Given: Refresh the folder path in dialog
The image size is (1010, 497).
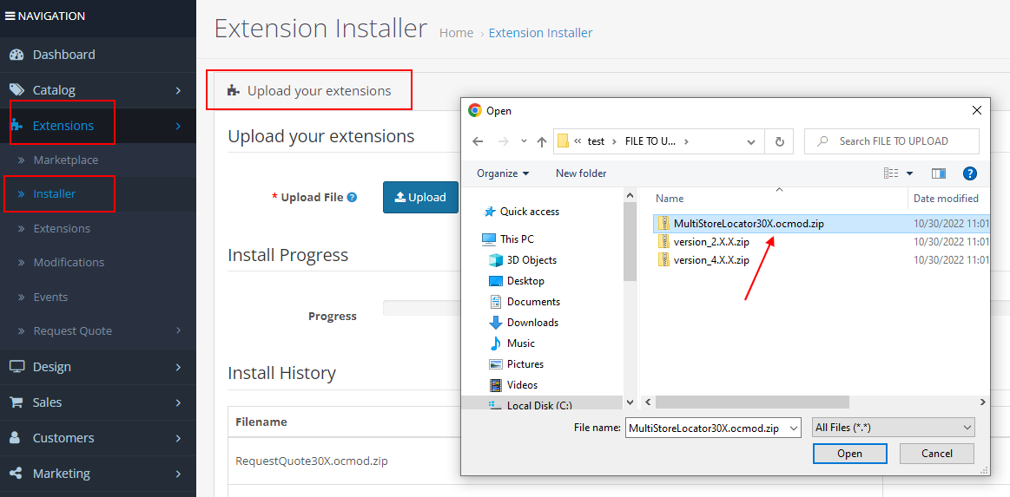Looking at the screenshot, I should point(779,141).
